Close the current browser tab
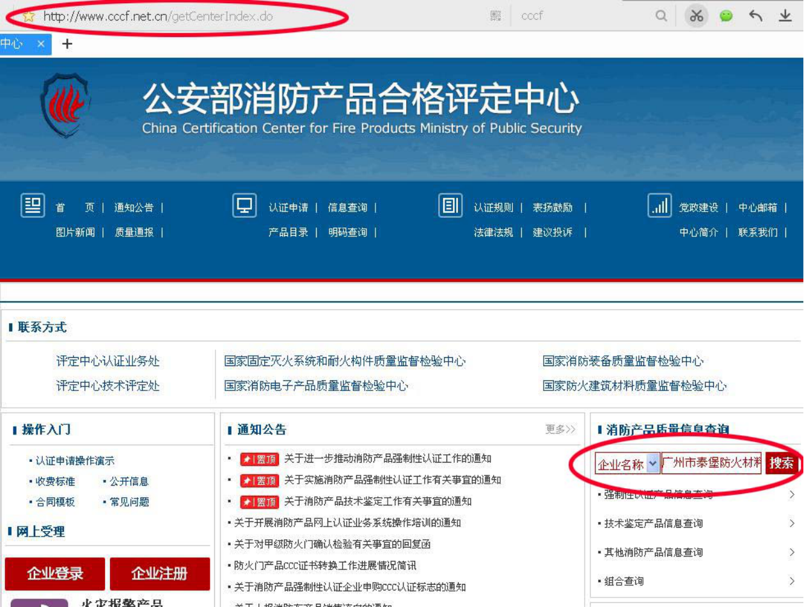The image size is (804, 607). [x=40, y=44]
